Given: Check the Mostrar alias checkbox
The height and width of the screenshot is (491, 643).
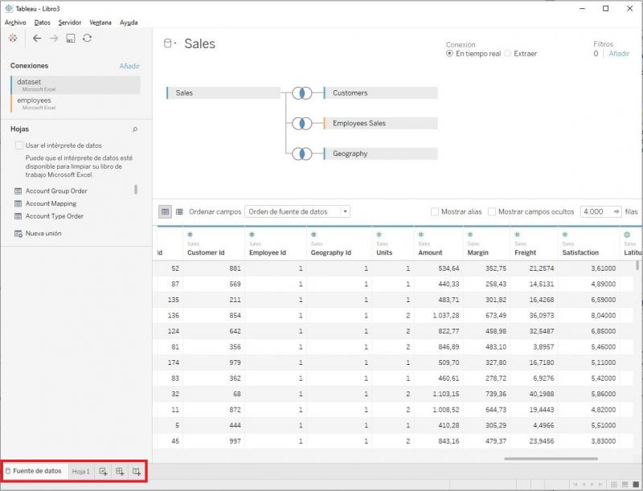Looking at the screenshot, I should [x=435, y=212].
